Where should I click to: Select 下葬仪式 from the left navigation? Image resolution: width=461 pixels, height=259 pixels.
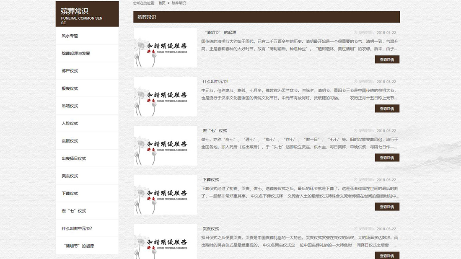(71, 193)
